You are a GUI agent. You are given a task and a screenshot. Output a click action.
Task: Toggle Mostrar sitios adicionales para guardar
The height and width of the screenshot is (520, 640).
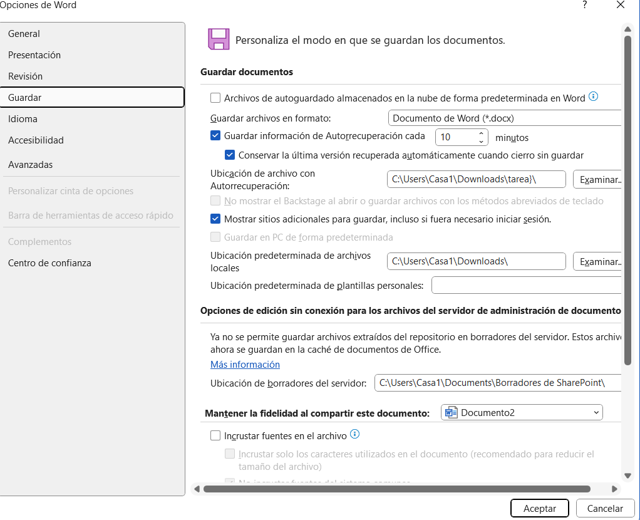(x=215, y=219)
